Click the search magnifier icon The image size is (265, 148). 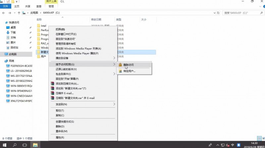click(x=261, y=13)
